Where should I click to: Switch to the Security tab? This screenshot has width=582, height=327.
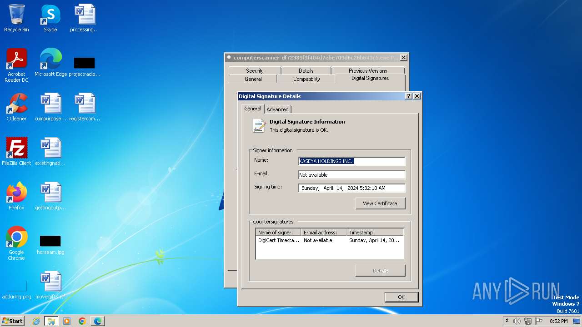255,71
